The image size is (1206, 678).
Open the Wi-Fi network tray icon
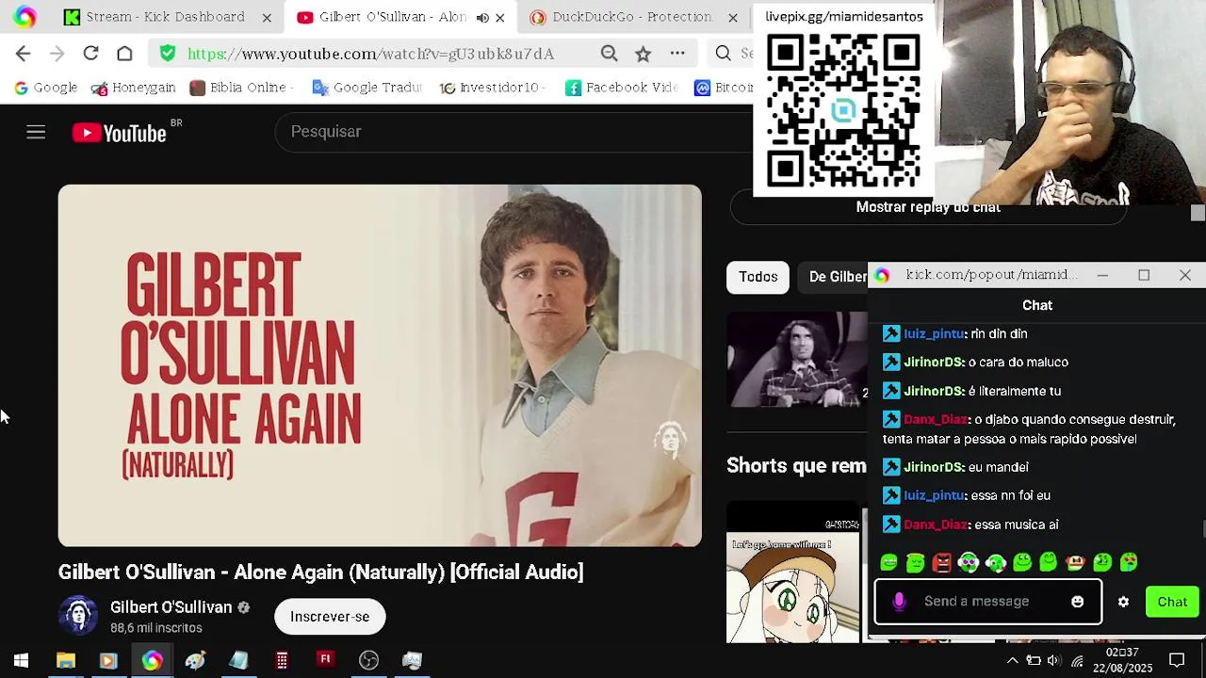(x=1076, y=661)
